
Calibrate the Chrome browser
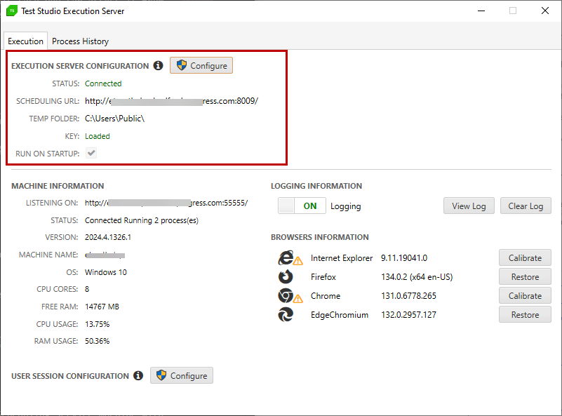[525, 295]
